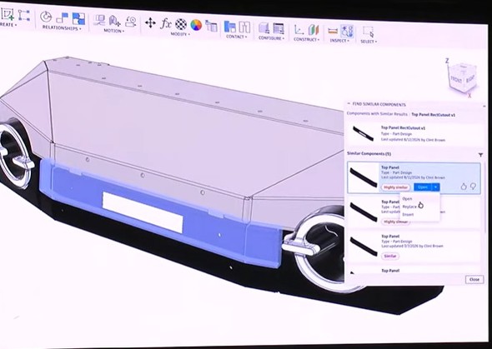Click thumbs down on selected Top Panel
This screenshot has height=349, width=492.
click(473, 187)
